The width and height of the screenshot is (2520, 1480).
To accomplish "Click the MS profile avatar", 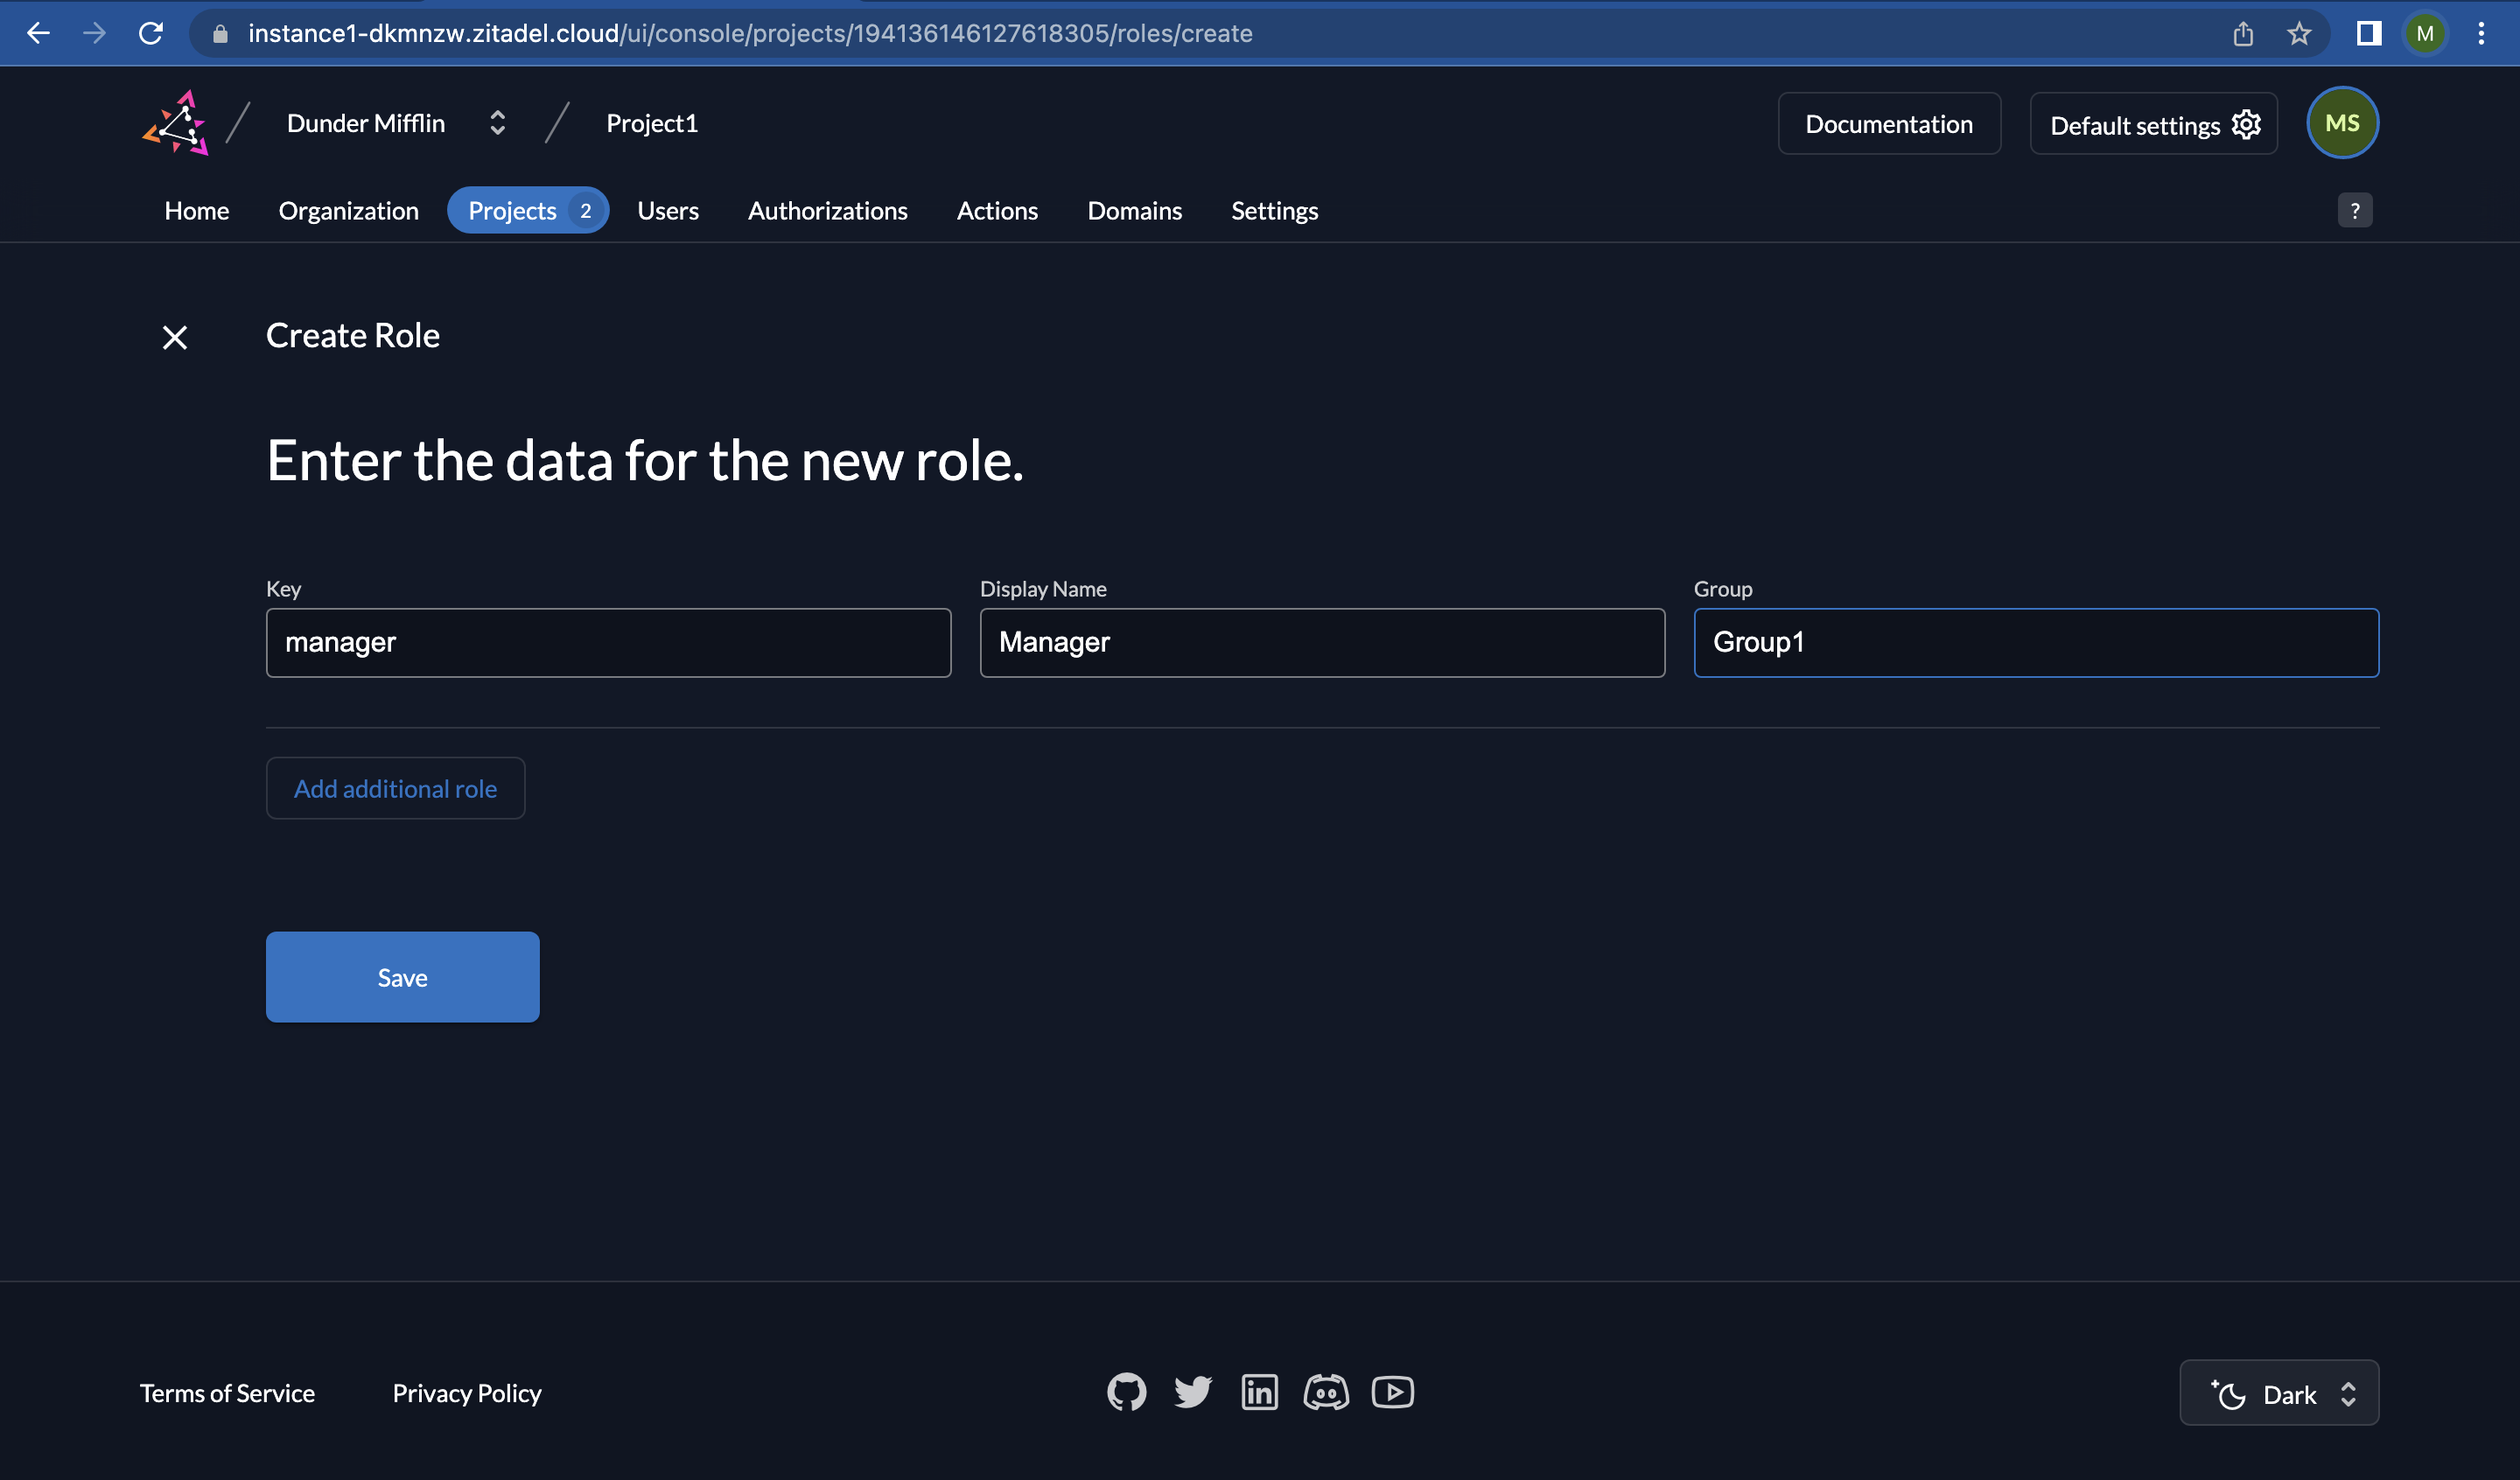I will (x=2343, y=122).
